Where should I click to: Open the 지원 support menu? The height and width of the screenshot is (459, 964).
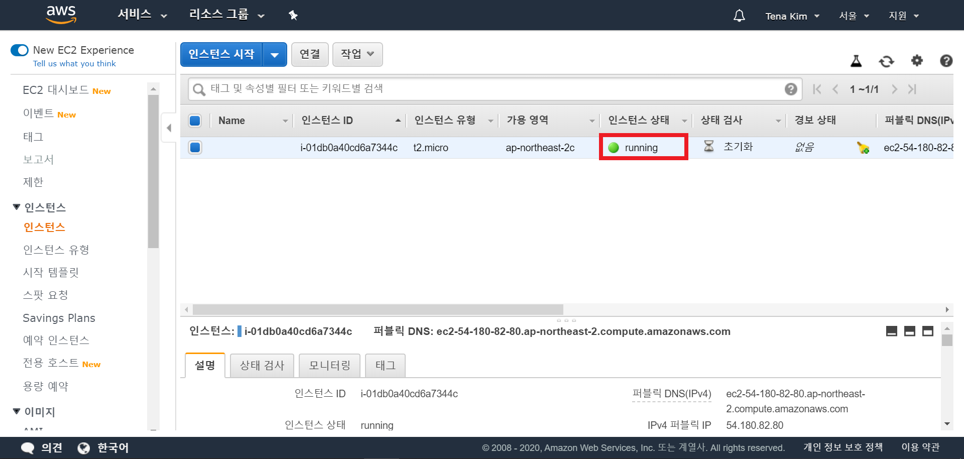[x=904, y=16]
